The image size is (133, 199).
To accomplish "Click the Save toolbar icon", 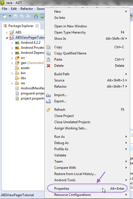I will (15, 16).
